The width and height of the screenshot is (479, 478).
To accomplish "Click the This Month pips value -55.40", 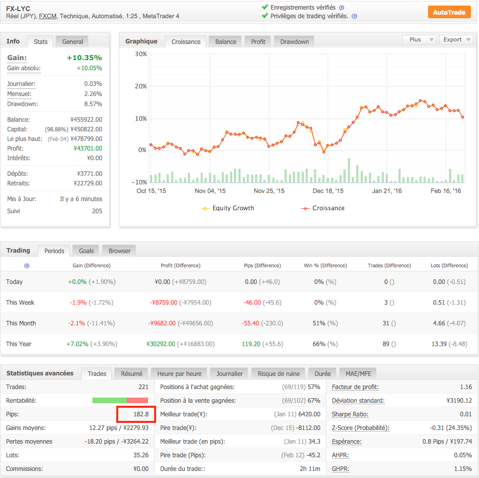I will click(x=250, y=323).
